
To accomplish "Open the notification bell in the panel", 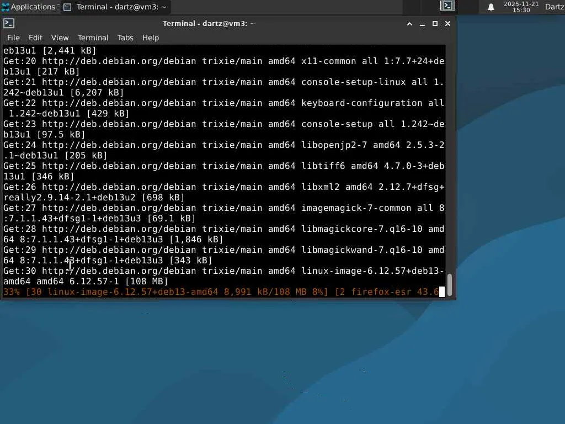I will 491,7.
